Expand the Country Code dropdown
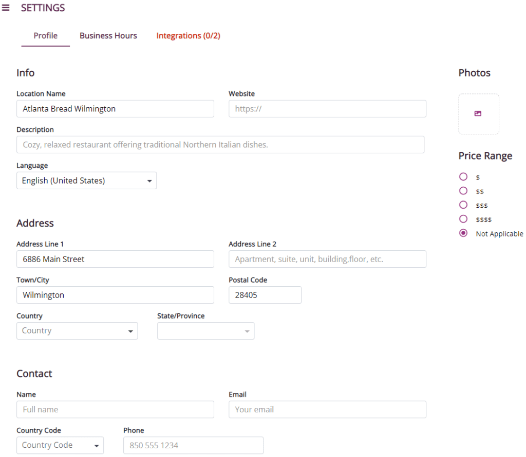526x457 pixels. 60,445
